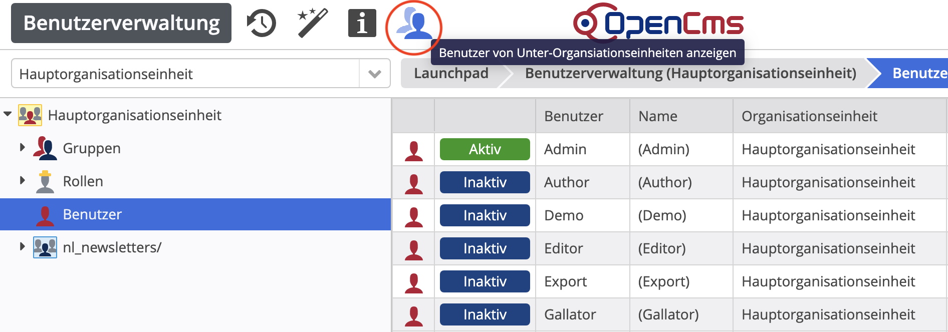Image resolution: width=948 pixels, height=332 pixels.
Task: Click the OpenCms logo
Action: tap(658, 23)
